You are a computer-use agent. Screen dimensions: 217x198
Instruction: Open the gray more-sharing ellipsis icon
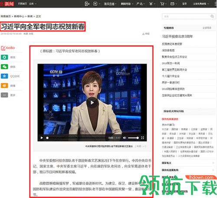coord(4,95)
